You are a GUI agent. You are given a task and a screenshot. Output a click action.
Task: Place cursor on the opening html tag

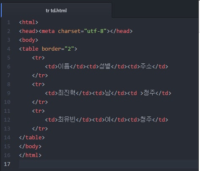pos(29,22)
